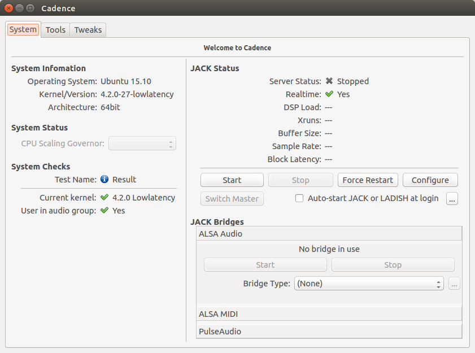The width and height of the screenshot is (475, 353).
Task: Minimize the Cadence window
Action: tap(19, 8)
